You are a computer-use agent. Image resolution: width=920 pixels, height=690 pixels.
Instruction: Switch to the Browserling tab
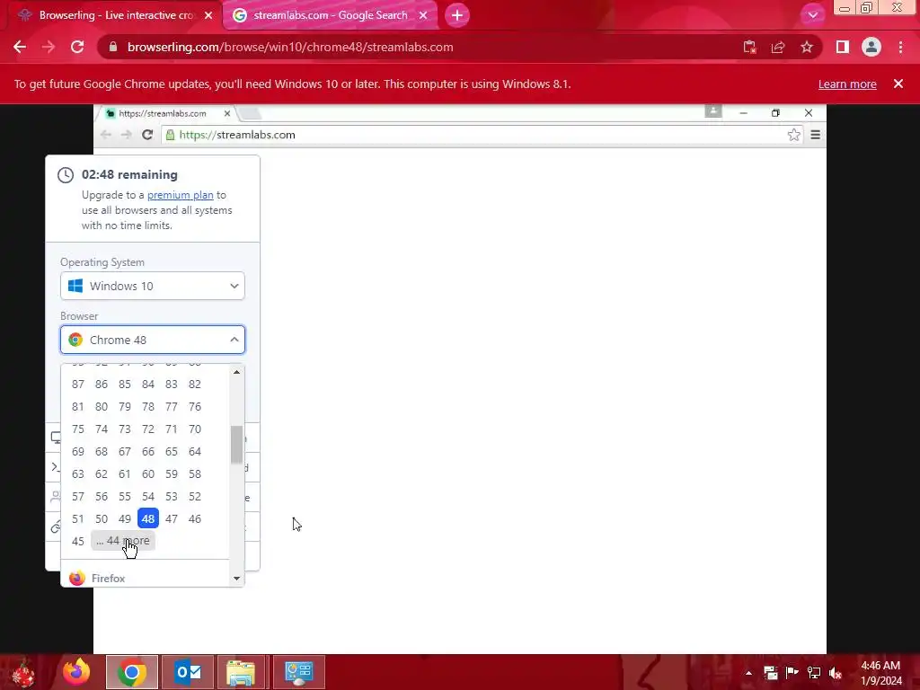click(116, 15)
